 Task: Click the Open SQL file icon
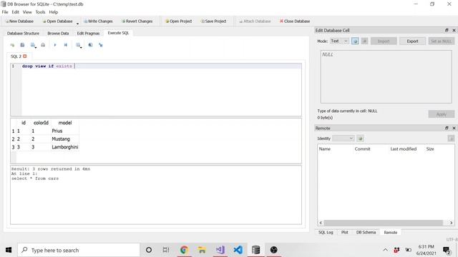[x=22, y=45]
